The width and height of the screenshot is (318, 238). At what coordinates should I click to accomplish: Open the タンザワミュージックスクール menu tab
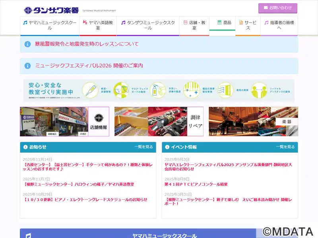(x=147, y=25)
